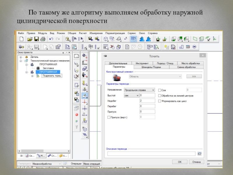Click the New document icon in toolbar
Screen dimensions: 233x175
[x=21, y=39]
